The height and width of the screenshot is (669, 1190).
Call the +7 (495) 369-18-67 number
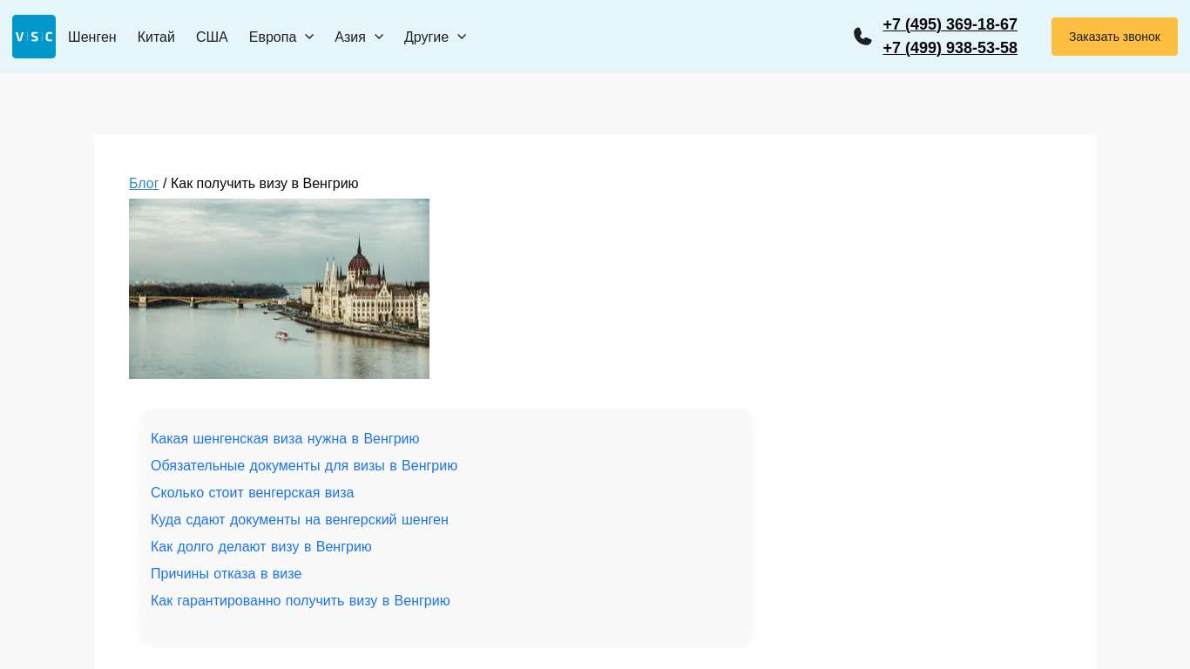coord(950,24)
